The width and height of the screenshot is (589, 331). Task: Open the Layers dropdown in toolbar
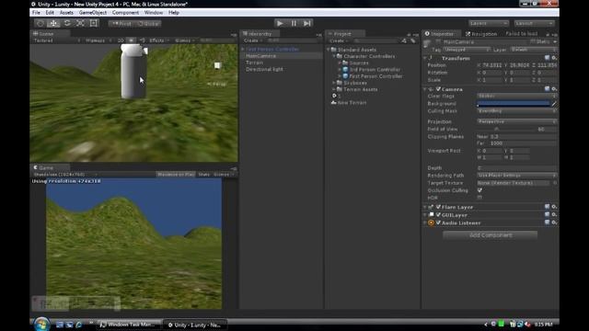tap(489, 23)
